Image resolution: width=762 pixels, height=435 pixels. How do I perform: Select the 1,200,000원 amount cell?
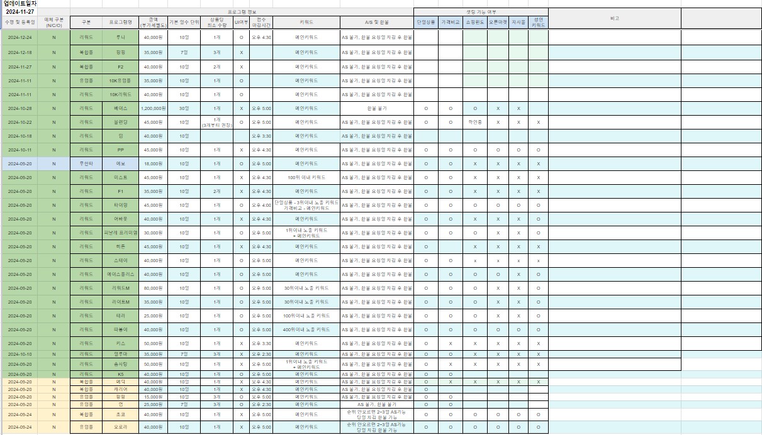tap(154, 108)
